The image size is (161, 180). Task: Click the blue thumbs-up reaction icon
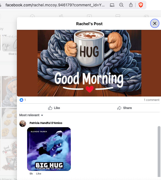(x=21, y=100)
